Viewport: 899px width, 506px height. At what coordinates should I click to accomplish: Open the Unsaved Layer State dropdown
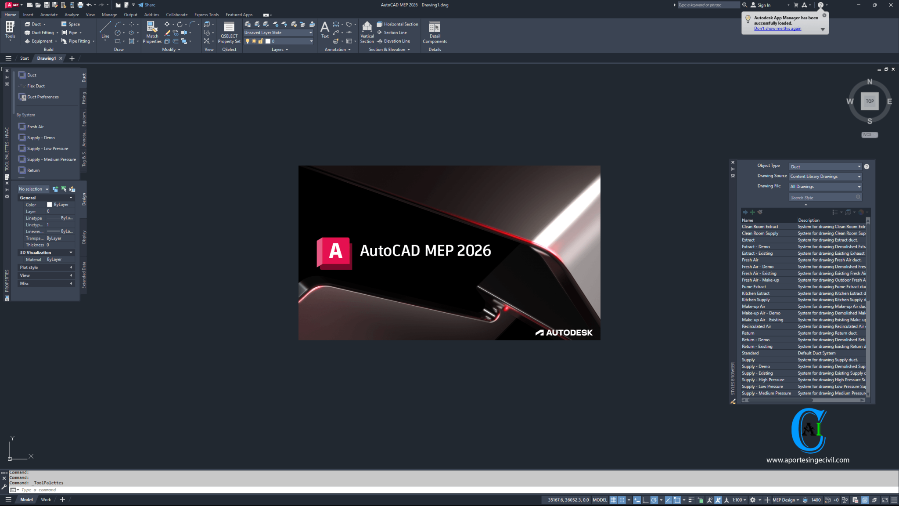click(311, 33)
